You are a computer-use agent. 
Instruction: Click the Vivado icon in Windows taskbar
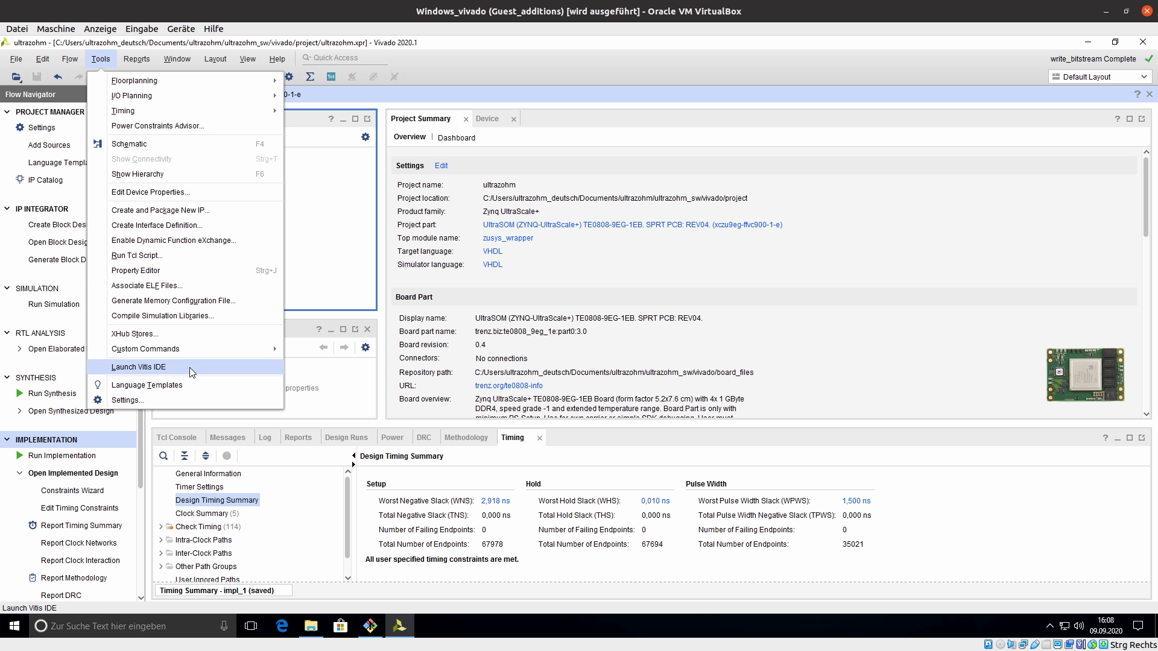pyautogui.click(x=399, y=626)
